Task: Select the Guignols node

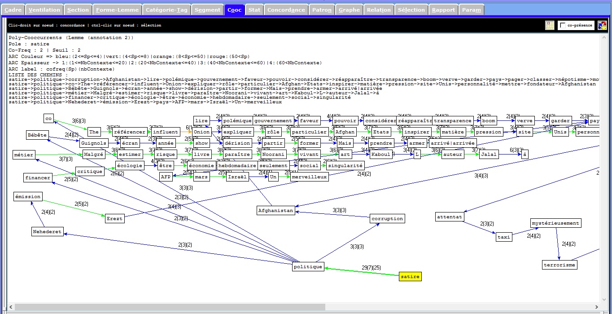Action: 94,143
